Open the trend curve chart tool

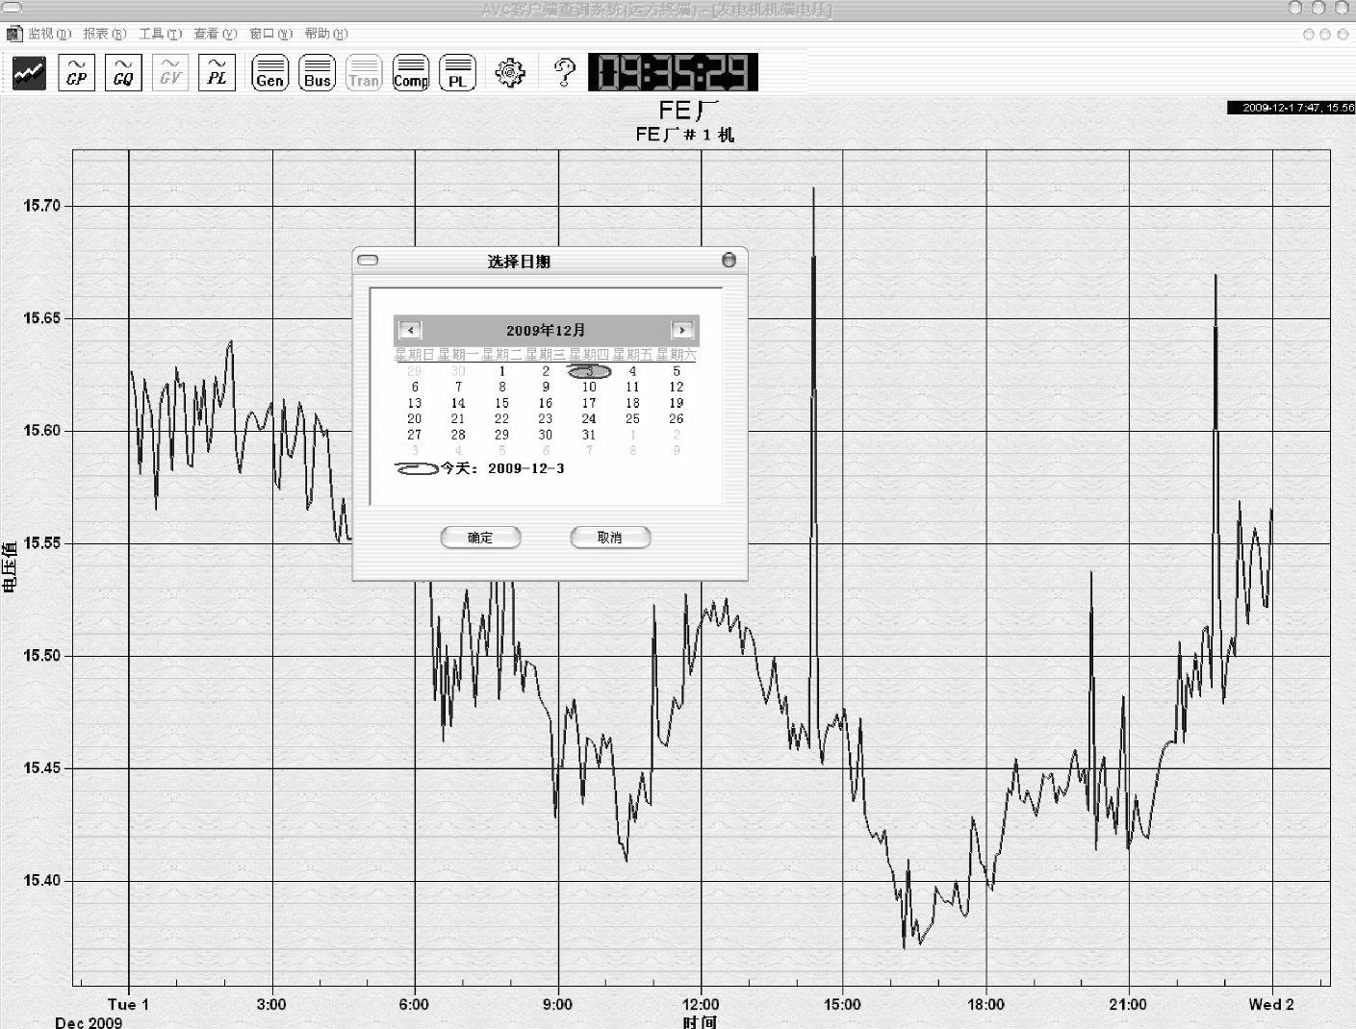[29, 73]
